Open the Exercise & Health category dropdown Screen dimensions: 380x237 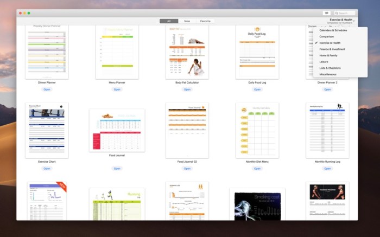341,21
